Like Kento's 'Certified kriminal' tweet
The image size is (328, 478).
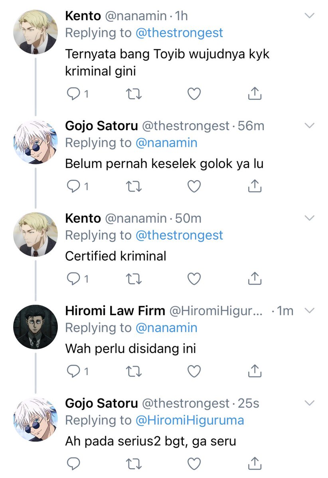(194, 278)
